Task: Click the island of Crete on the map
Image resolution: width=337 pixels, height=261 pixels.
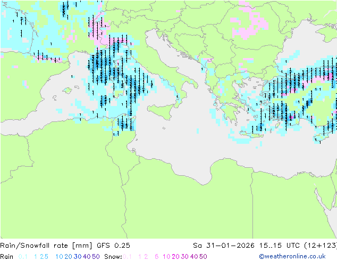Action: pyautogui.click(x=251, y=135)
